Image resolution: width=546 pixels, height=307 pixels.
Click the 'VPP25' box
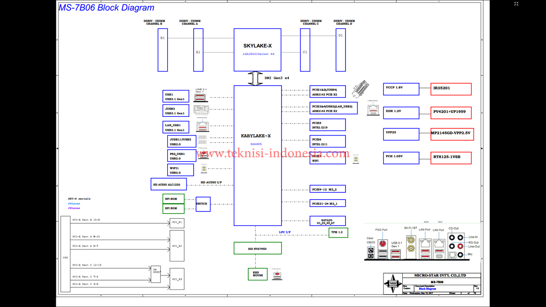pos(401,134)
